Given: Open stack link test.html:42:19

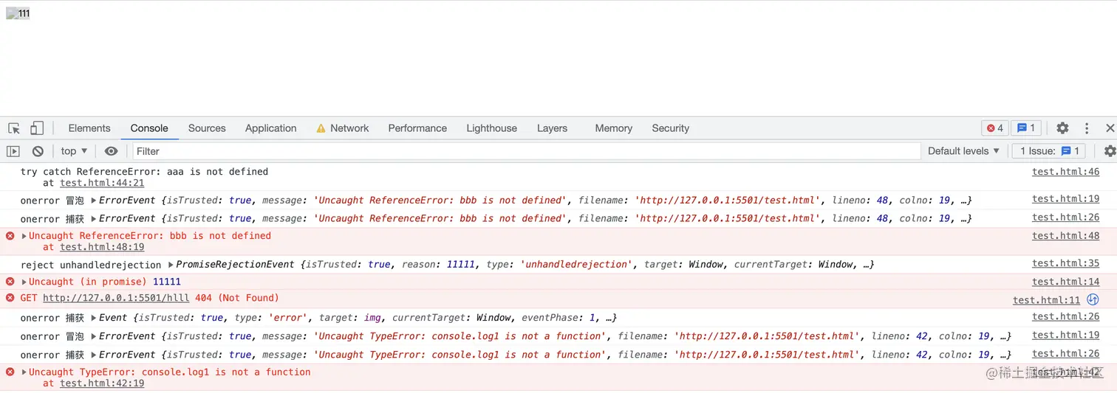Looking at the screenshot, I should [102, 383].
